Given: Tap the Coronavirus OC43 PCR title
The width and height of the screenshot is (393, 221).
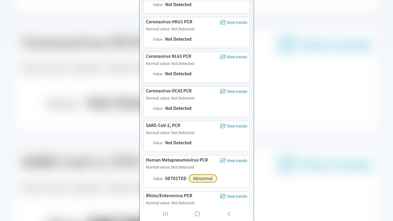Looking at the screenshot, I should [x=169, y=91].
